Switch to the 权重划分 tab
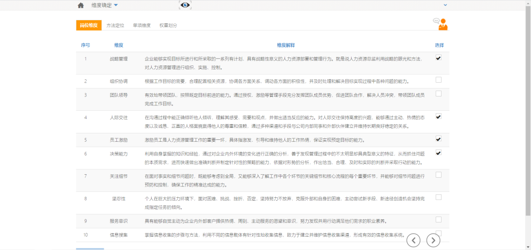This screenshot has height=250, width=531. pyautogui.click(x=168, y=25)
